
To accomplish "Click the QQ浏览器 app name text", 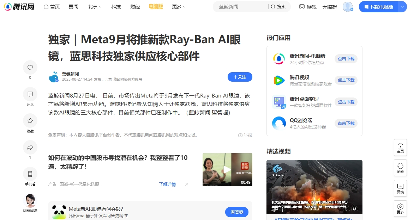I will pyautogui.click(x=301, y=120).
